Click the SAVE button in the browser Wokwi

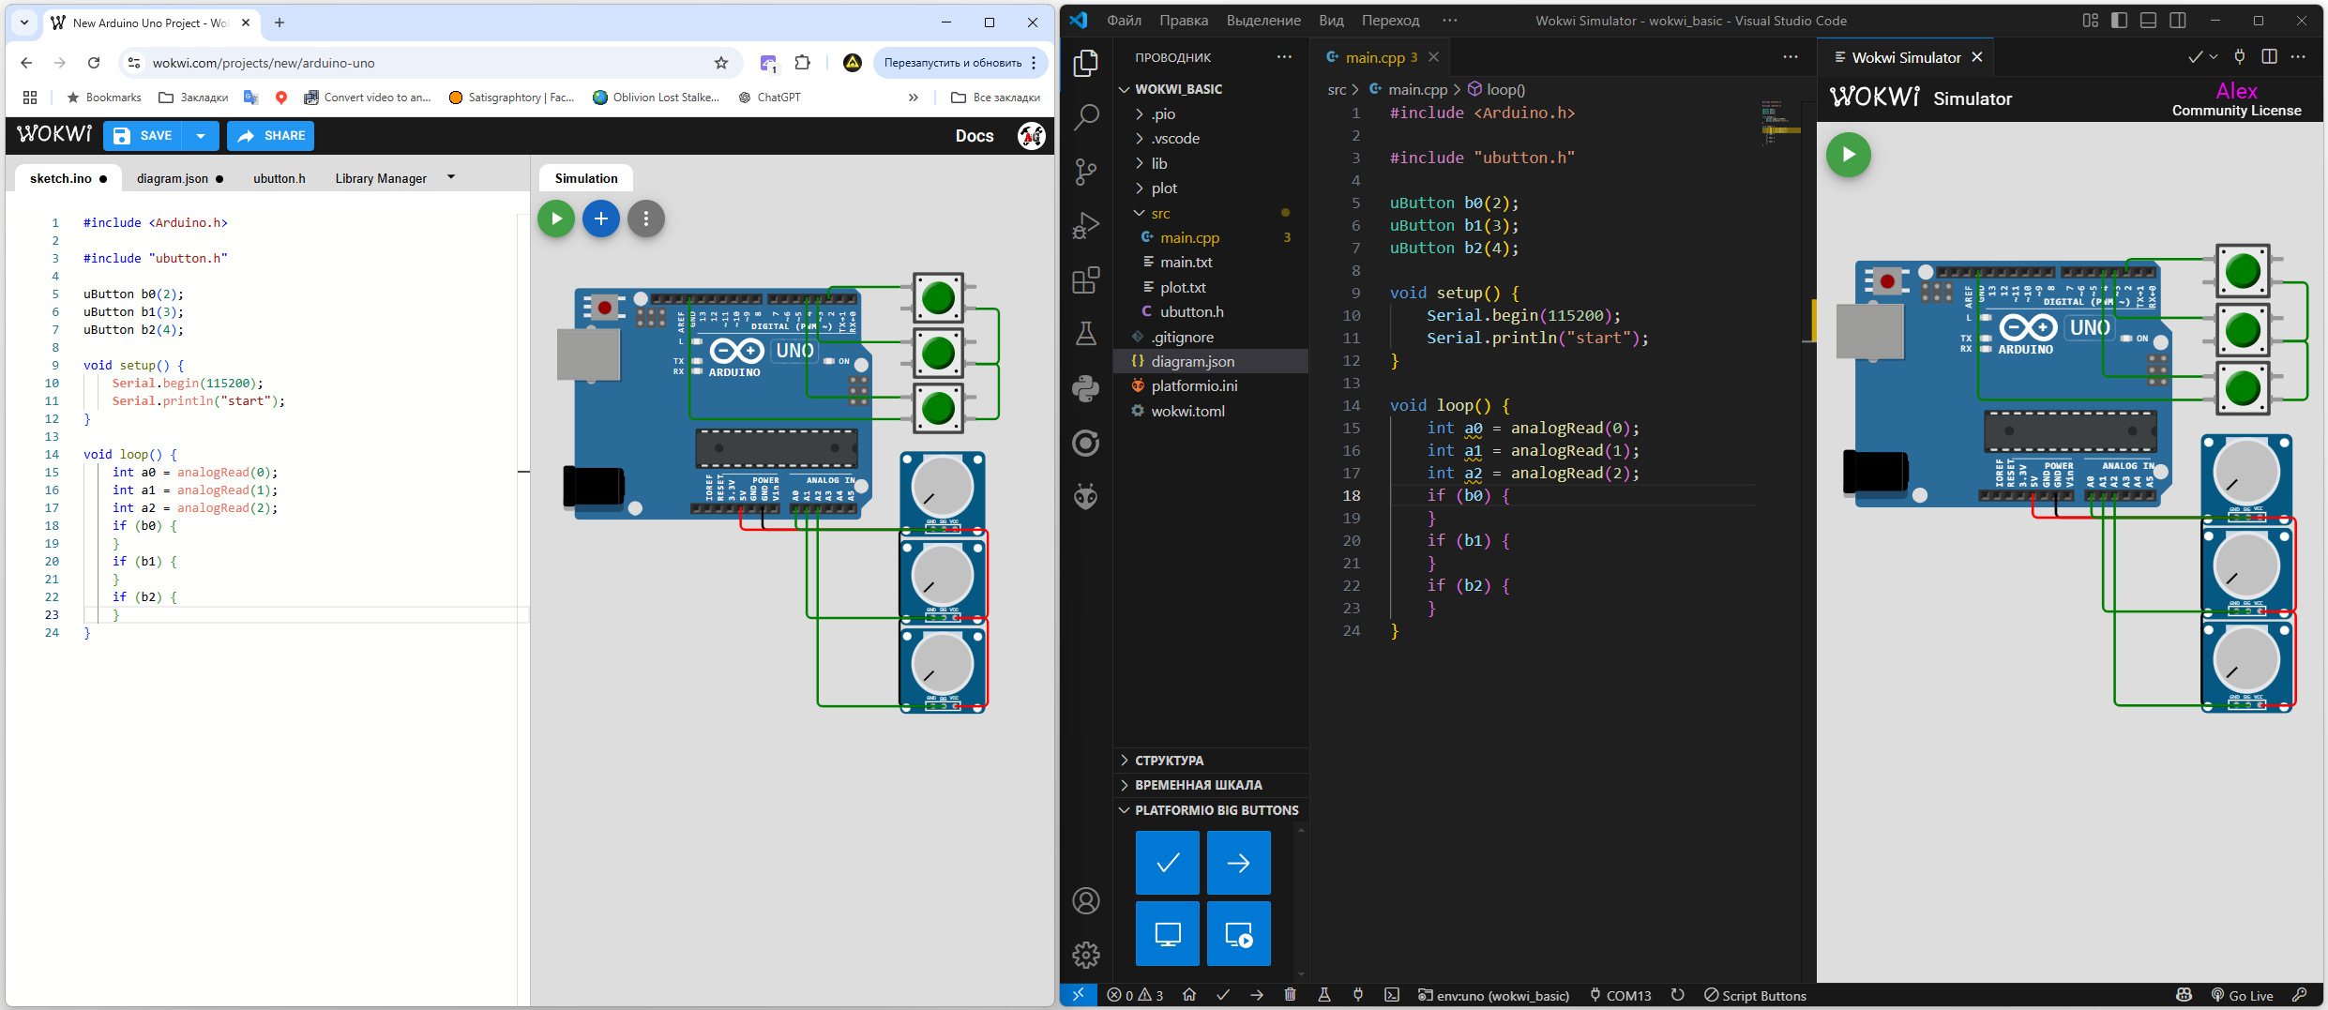tap(144, 136)
